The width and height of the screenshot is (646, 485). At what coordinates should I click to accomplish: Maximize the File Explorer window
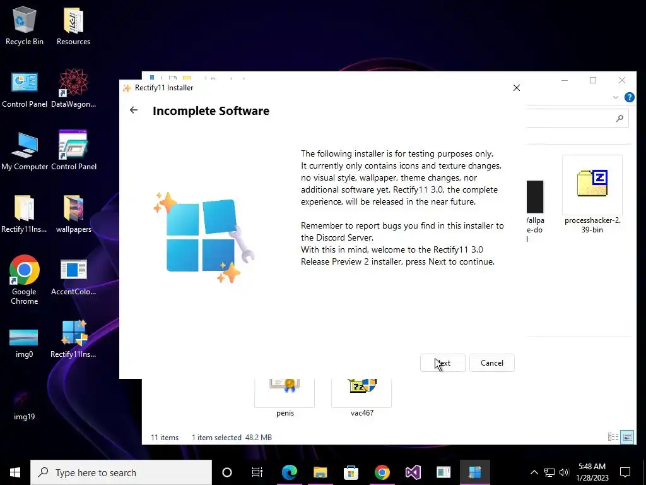click(593, 80)
